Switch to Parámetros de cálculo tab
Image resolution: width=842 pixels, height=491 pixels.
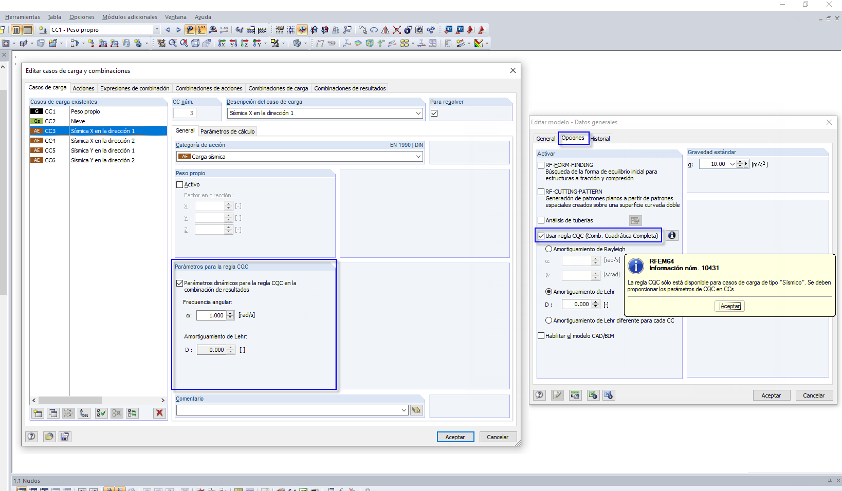pyautogui.click(x=228, y=131)
